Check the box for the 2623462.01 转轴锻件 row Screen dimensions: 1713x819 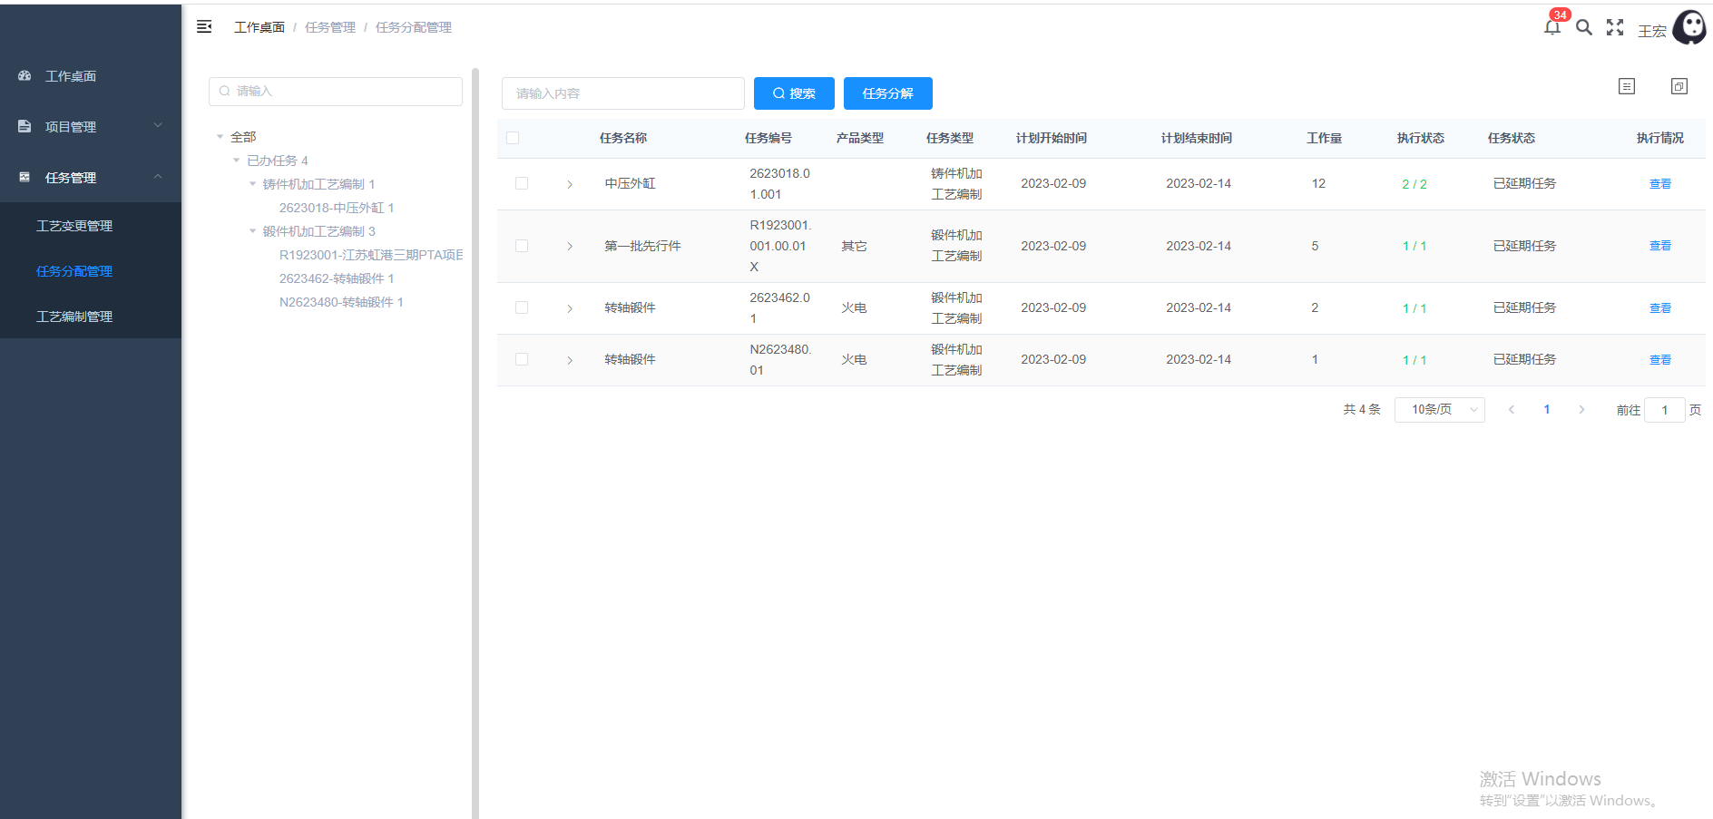point(522,307)
